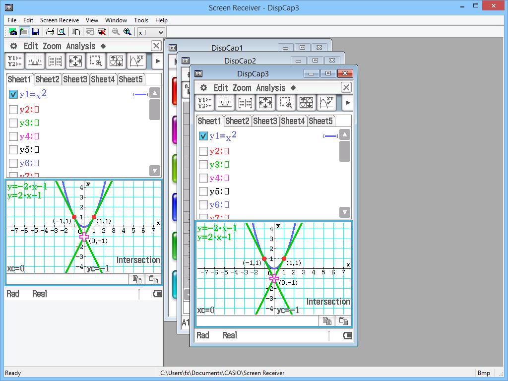Screen dimensions: 508x381
Task: Select the zoom box icon in DispCap3
Action: (286, 103)
